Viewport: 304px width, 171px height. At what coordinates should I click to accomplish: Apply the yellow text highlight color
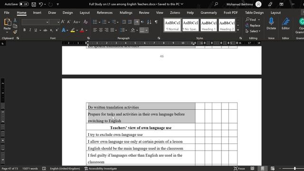click(x=73, y=30)
